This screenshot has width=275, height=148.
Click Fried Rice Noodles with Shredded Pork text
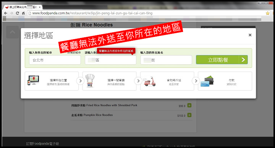(x=104, y=105)
